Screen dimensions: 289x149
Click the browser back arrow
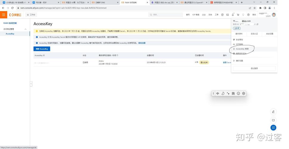[x=3, y=8]
